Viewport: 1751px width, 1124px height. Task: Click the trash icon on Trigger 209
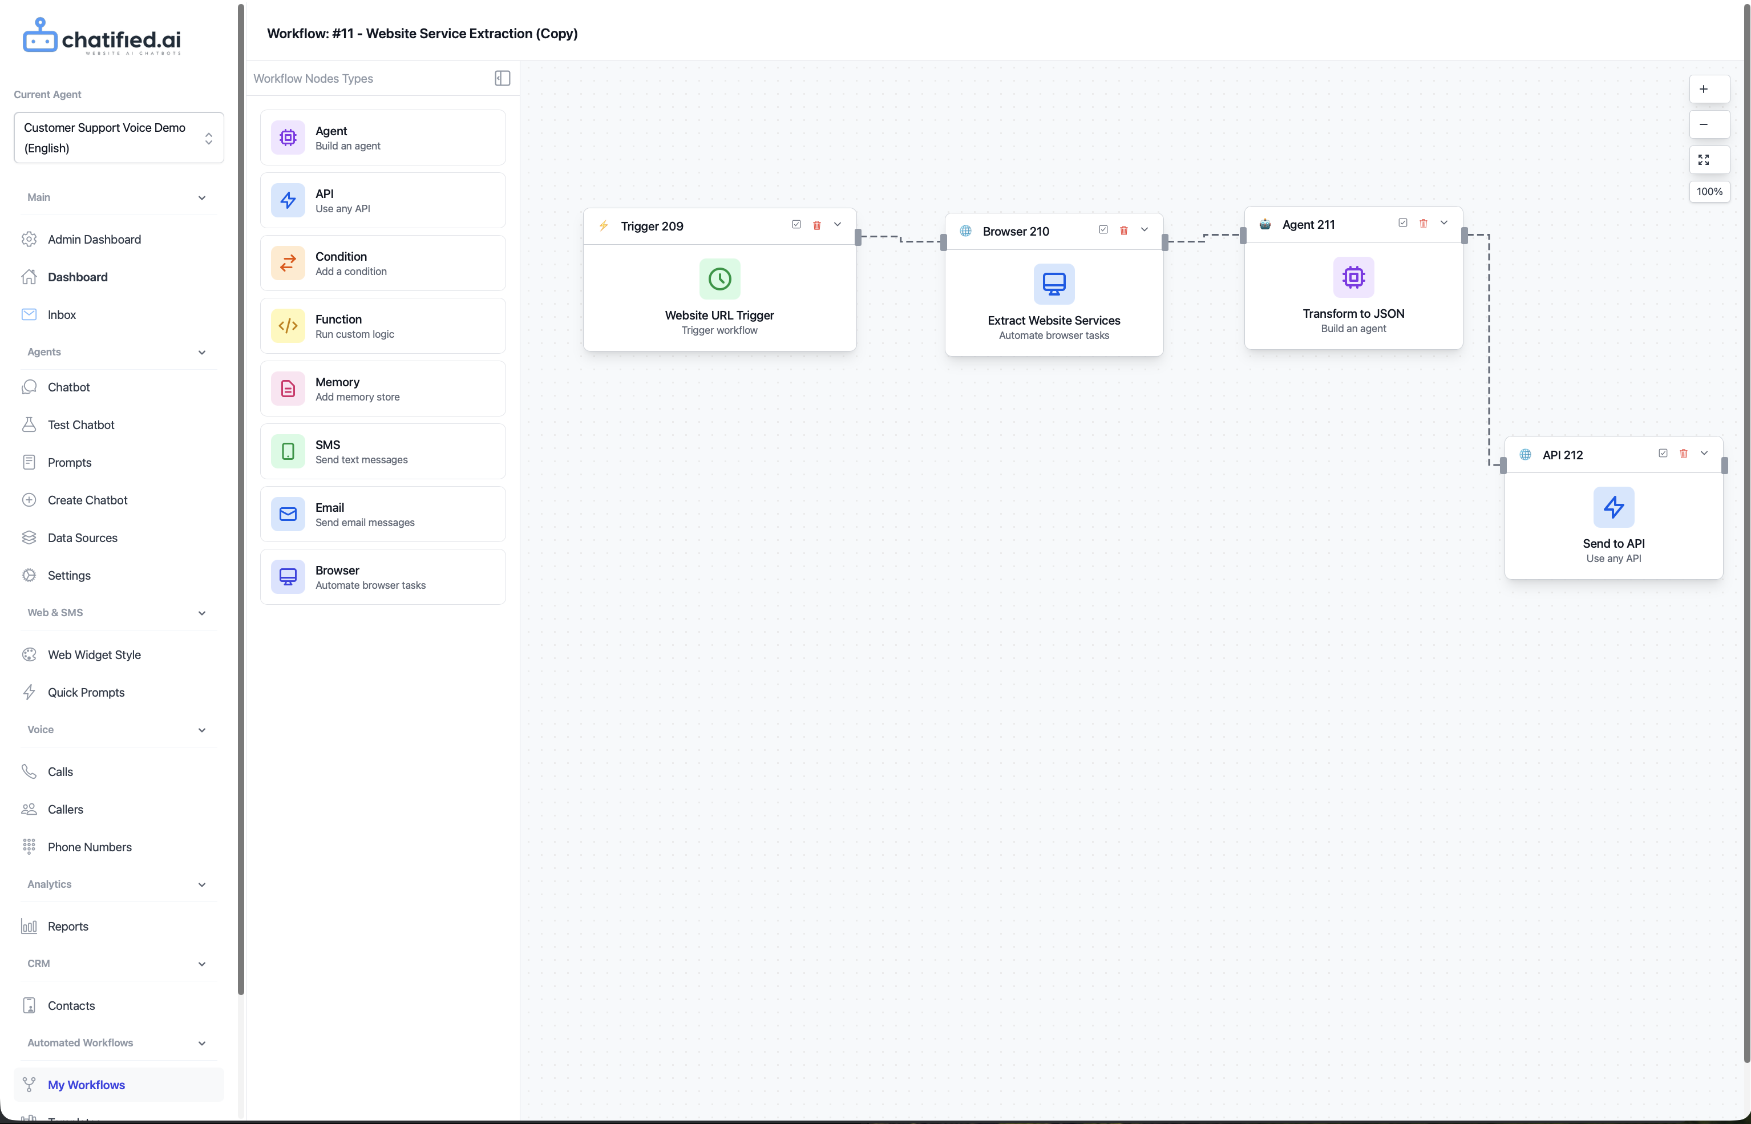pyautogui.click(x=817, y=225)
